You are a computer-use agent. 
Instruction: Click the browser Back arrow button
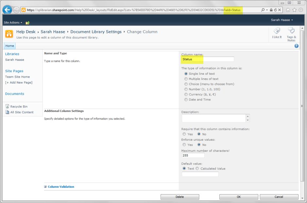coord(7,10)
